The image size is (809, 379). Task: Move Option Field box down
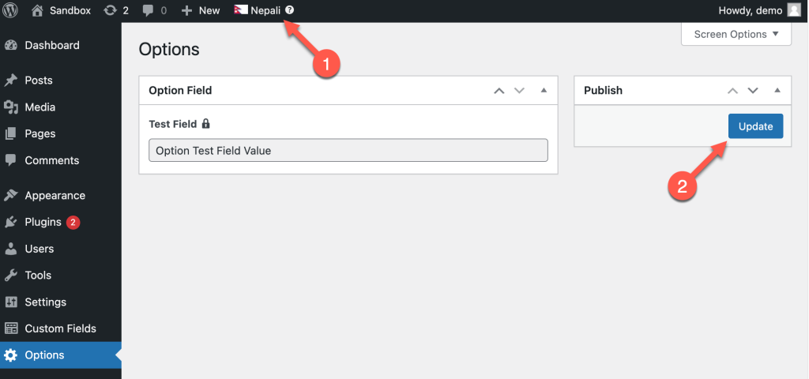(519, 91)
